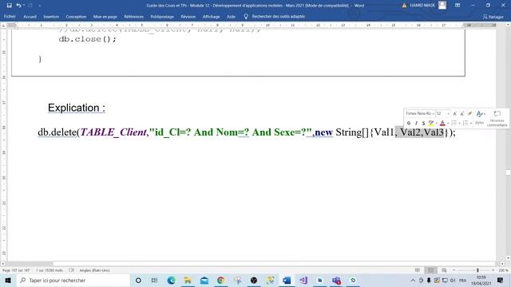Image resolution: width=511 pixels, height=287 pixels.
Task: Apply the yellow highlight color
Action: pyautogui.click(x=431, y=123)
